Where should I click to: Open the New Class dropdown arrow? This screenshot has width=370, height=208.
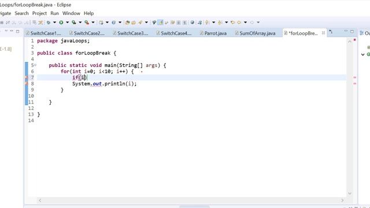point(120,23)
